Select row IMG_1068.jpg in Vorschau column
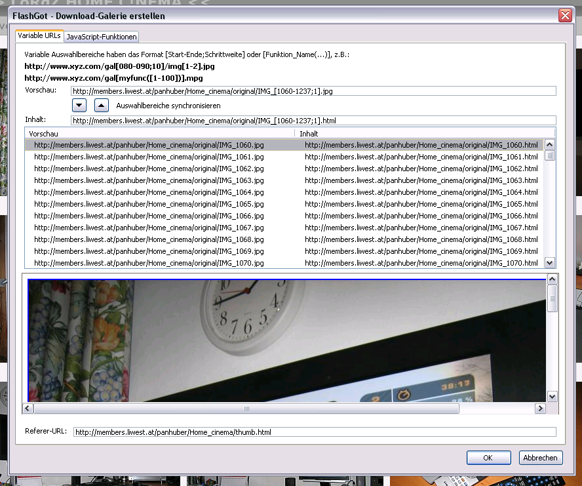 pos(149,239)
